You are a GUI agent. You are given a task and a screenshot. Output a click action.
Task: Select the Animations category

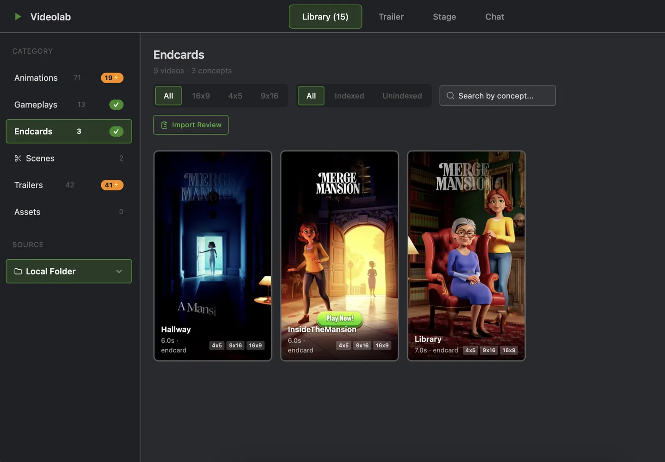(x=69, y=78)
